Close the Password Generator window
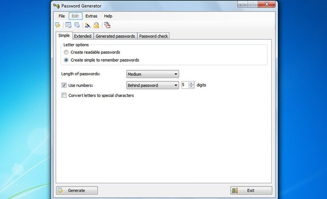327x199 pixels. tap(267, 4)
